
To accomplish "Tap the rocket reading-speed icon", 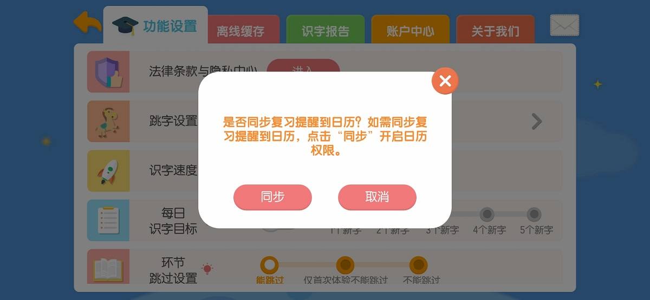I will 108,171.
